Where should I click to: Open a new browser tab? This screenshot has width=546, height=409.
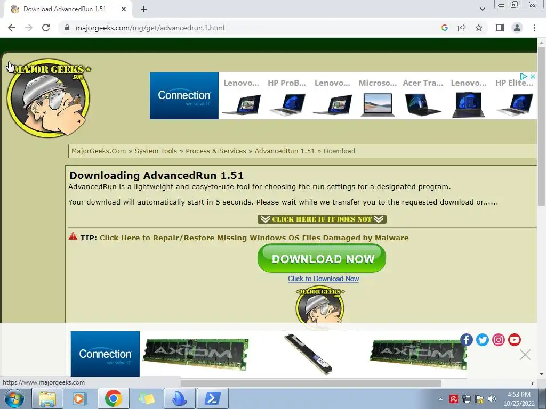[x=144, y=9]
